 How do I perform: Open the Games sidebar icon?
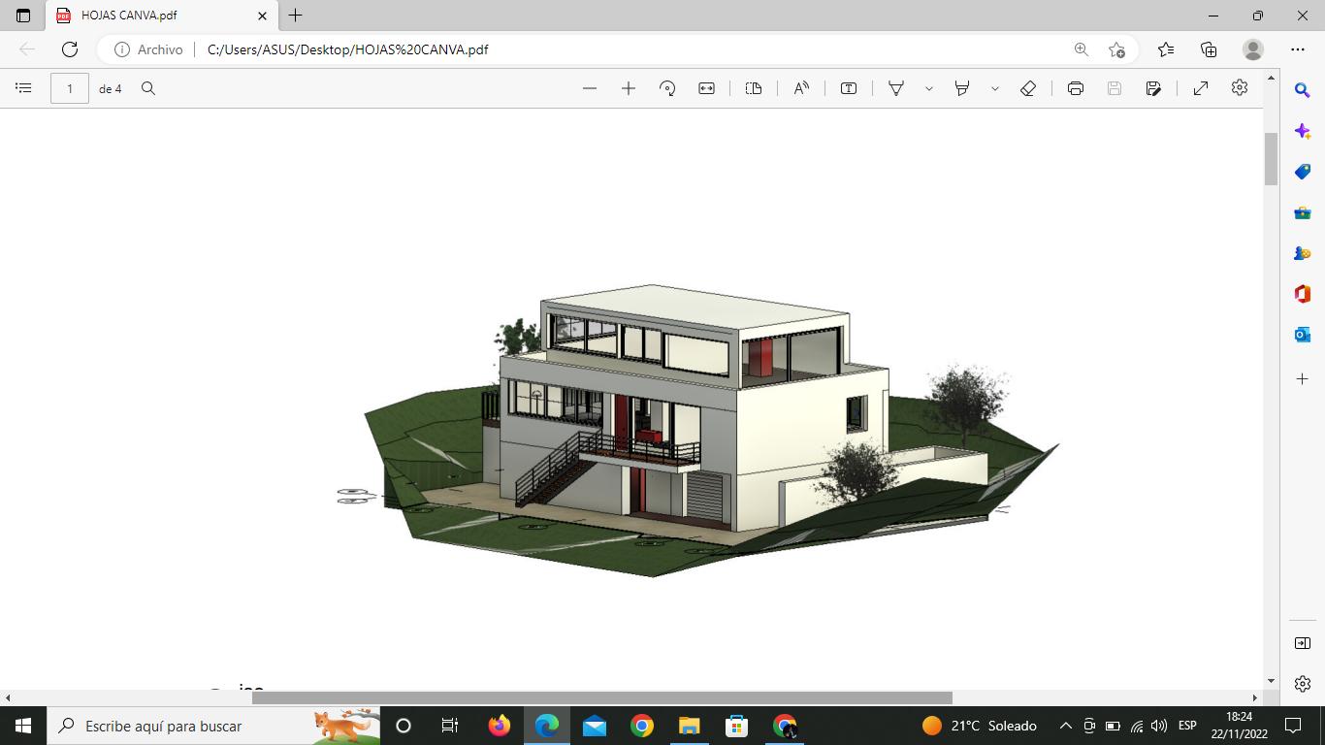point(1303,253)
